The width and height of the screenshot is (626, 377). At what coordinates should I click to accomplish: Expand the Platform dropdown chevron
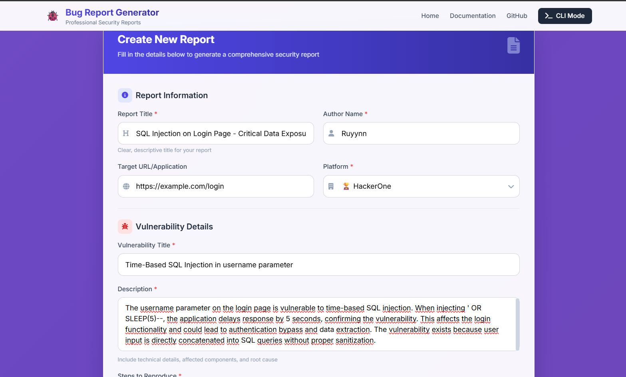pos(511,187)
